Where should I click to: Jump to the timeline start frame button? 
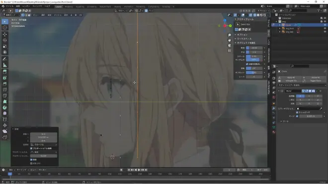[x=129, y=170]
